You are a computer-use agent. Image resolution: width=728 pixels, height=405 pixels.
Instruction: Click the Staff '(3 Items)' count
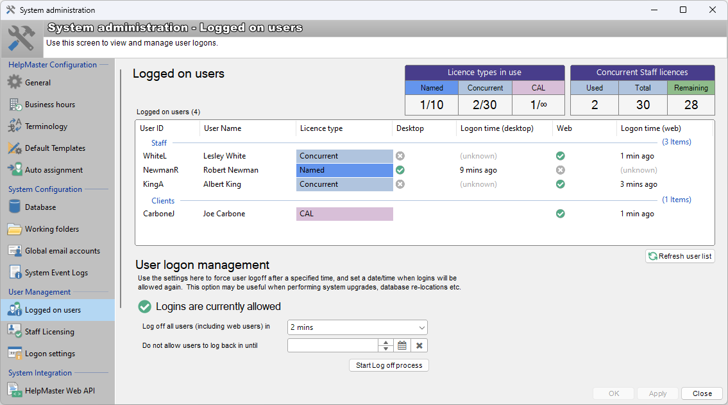(677, 142)
